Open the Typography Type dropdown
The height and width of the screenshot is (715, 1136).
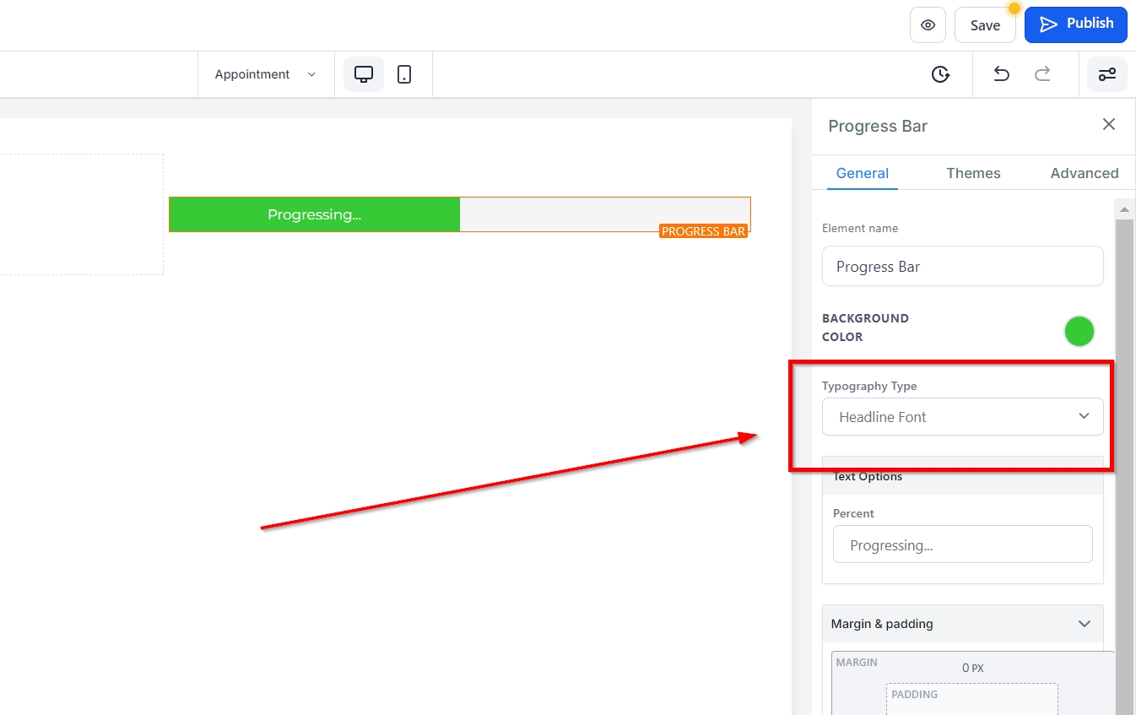962,417
